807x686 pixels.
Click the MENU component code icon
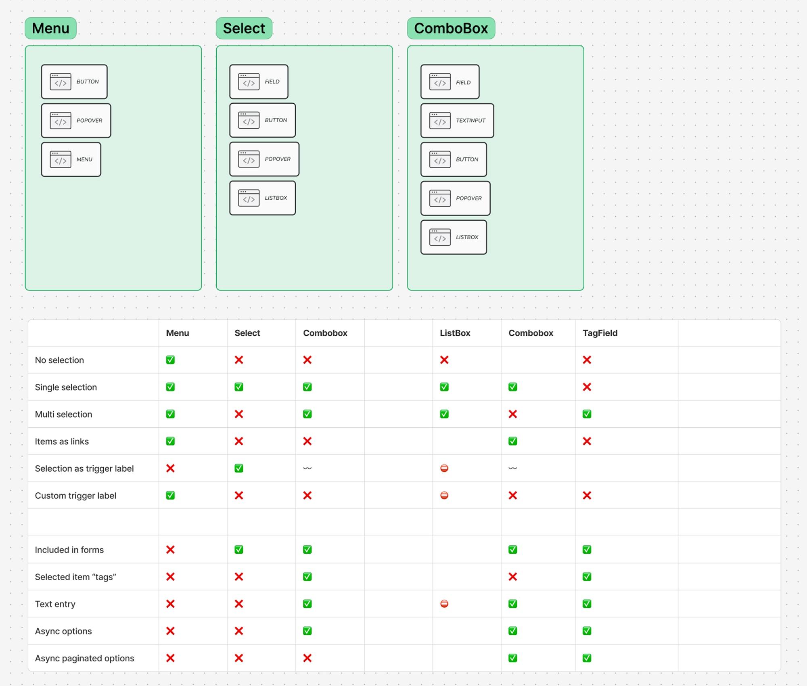[x=61, y=159]
